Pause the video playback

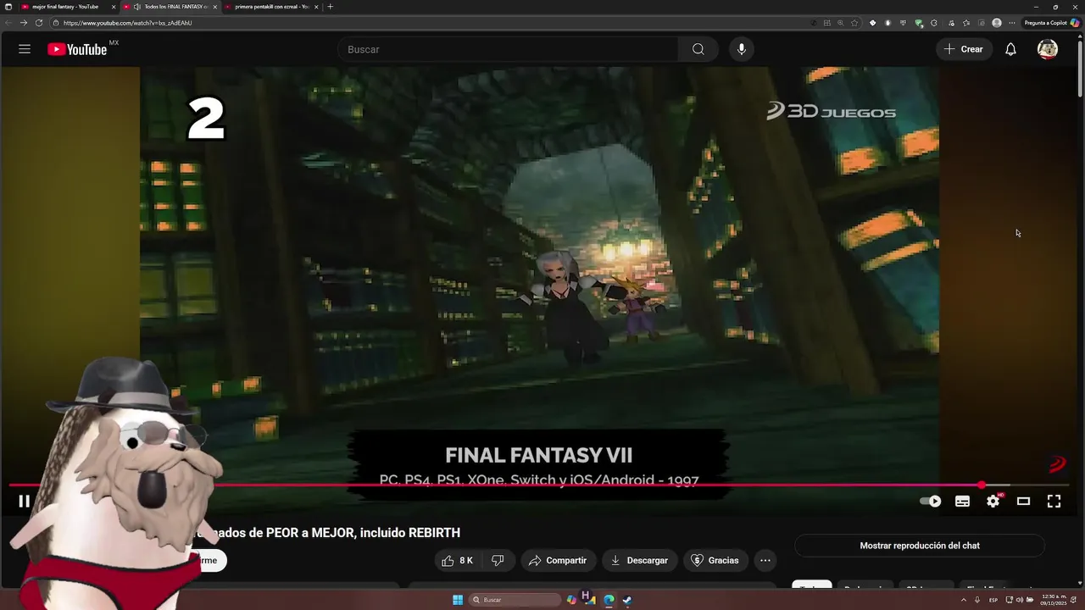tap(24, 502)
